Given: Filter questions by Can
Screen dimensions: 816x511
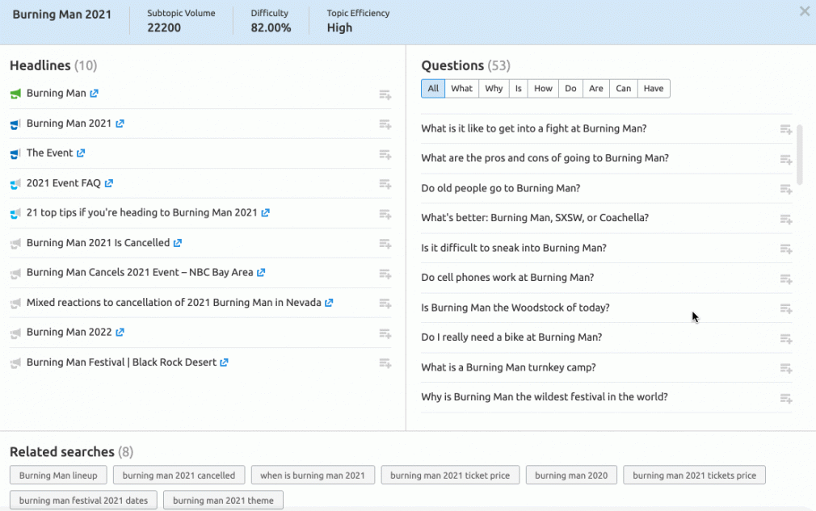Looking at the screenshot, I should click(624, 88).
